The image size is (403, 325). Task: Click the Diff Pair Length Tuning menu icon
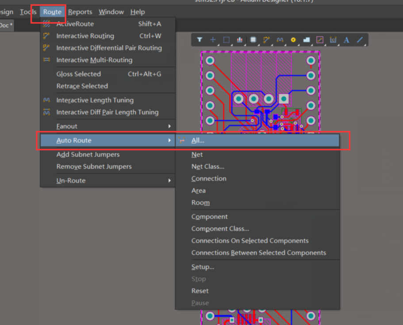pyautogui.click(x=46, y=112)
